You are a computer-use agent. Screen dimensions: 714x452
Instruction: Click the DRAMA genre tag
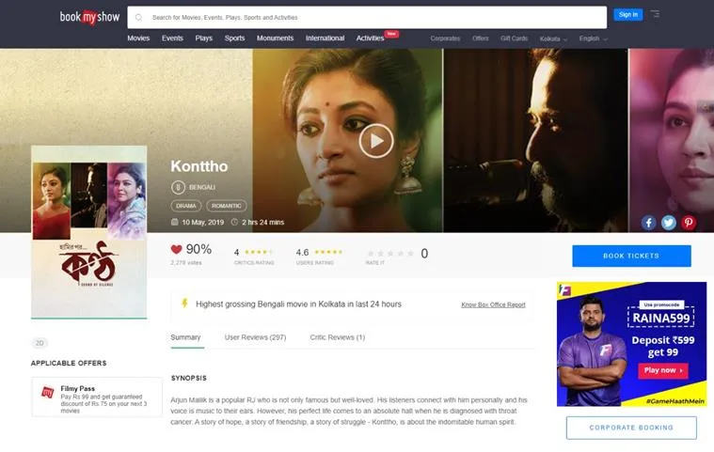point(186,206)
